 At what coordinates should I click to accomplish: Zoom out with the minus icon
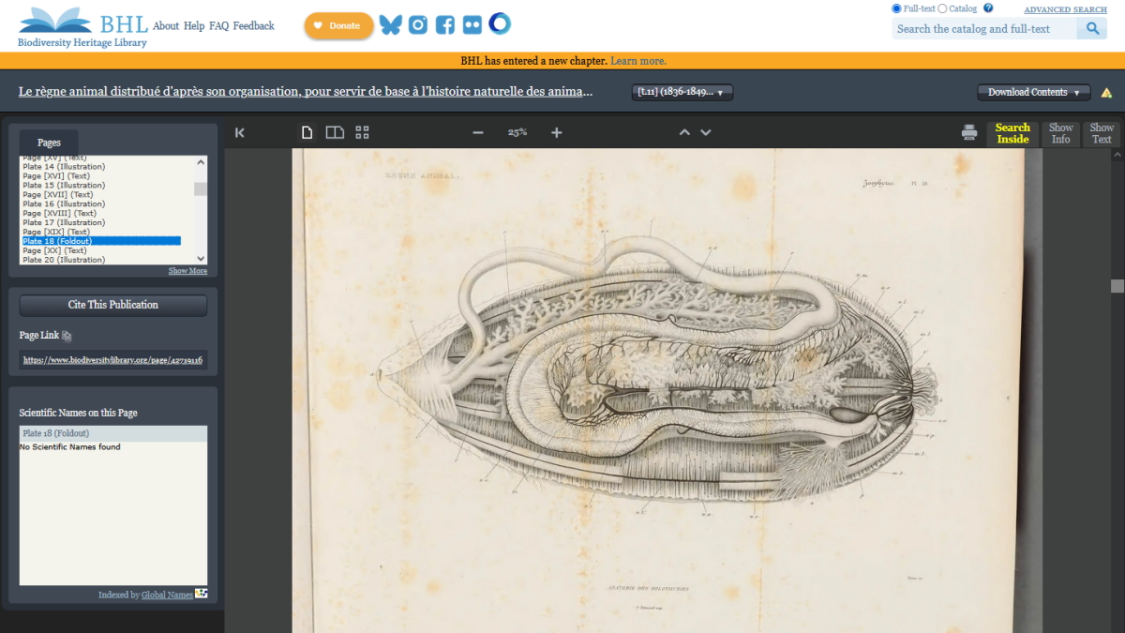coord(478,133)
